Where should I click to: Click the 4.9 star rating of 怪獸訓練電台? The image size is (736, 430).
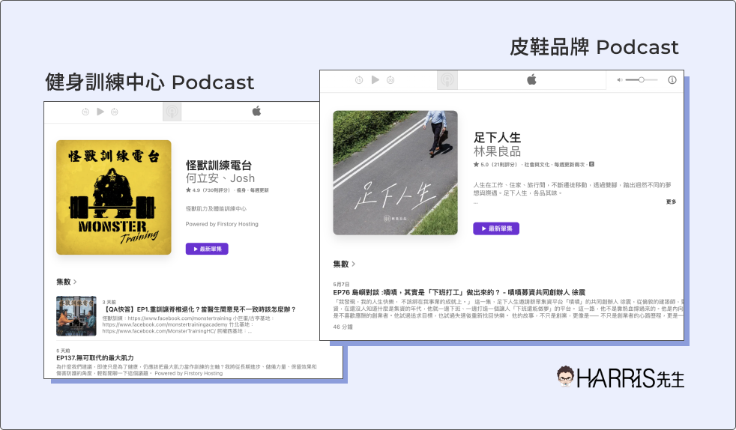point(208,190)
